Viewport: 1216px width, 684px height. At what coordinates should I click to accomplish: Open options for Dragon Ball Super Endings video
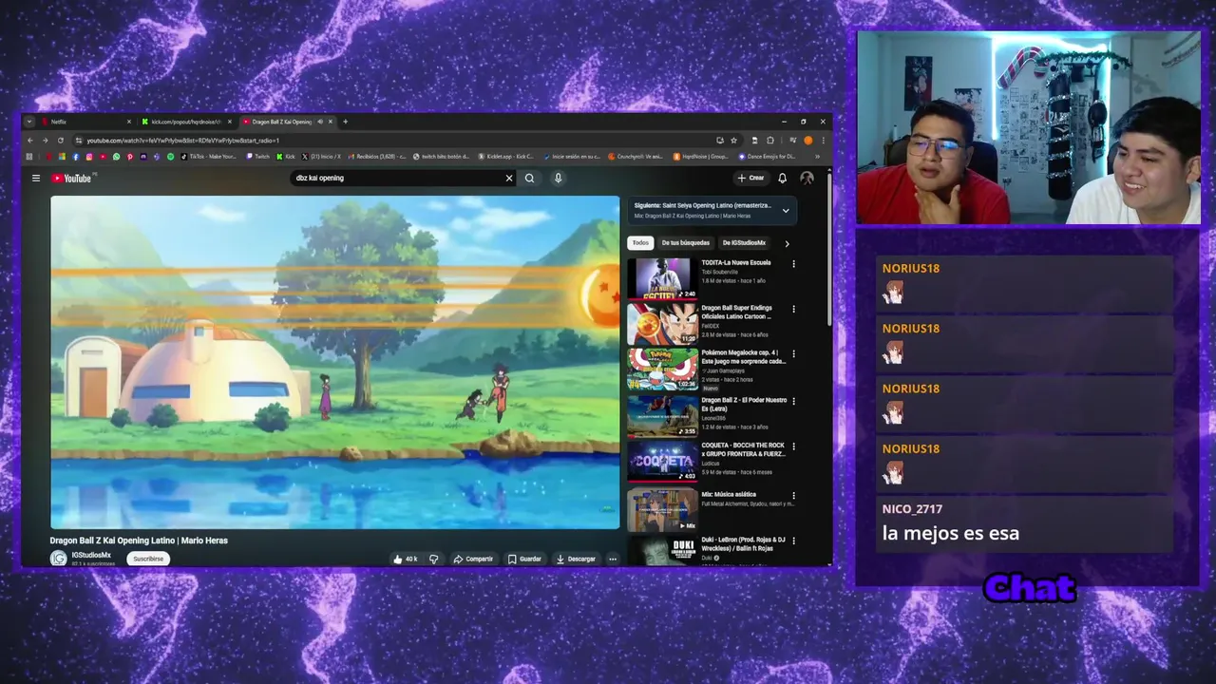tap(793, 310)
